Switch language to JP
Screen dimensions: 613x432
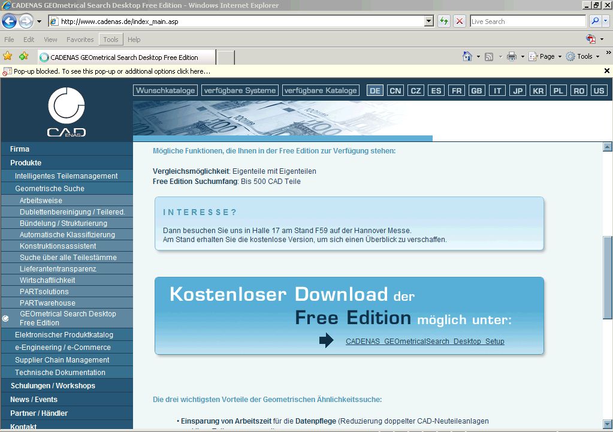[x=518, y=90]
